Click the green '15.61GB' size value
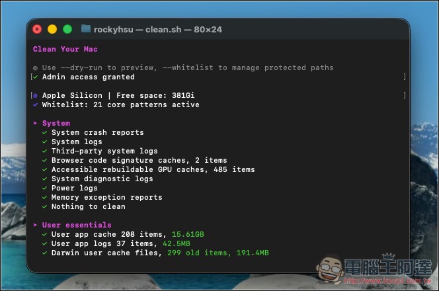Screen dimensions: 439x291 (x=188, y=234)
